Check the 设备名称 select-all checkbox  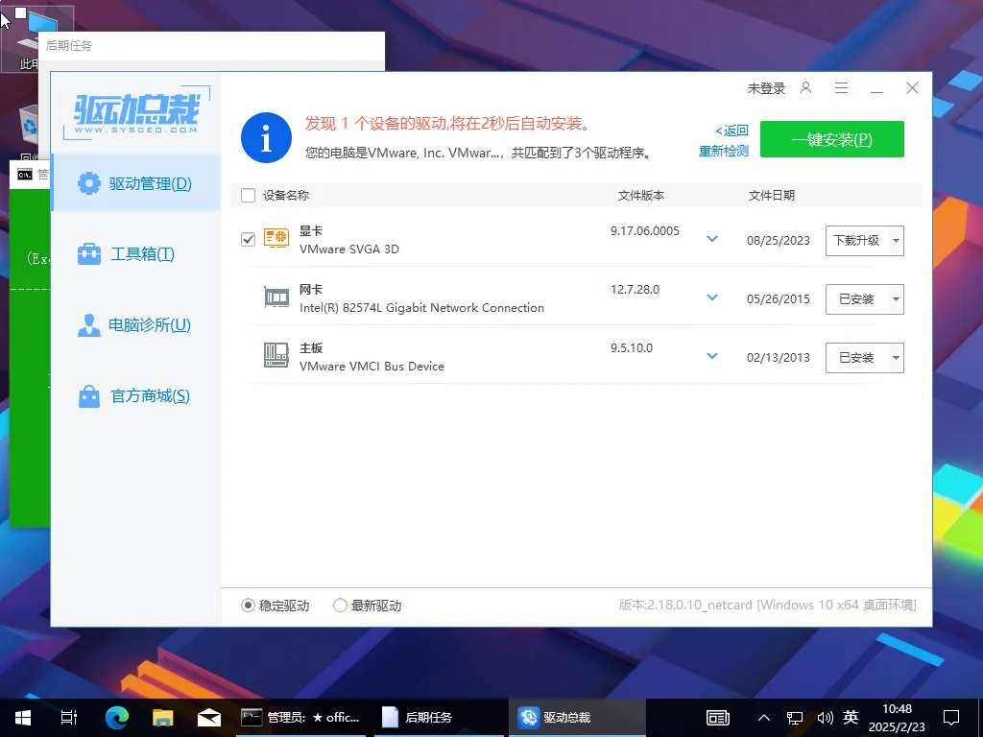click(247, 195)
